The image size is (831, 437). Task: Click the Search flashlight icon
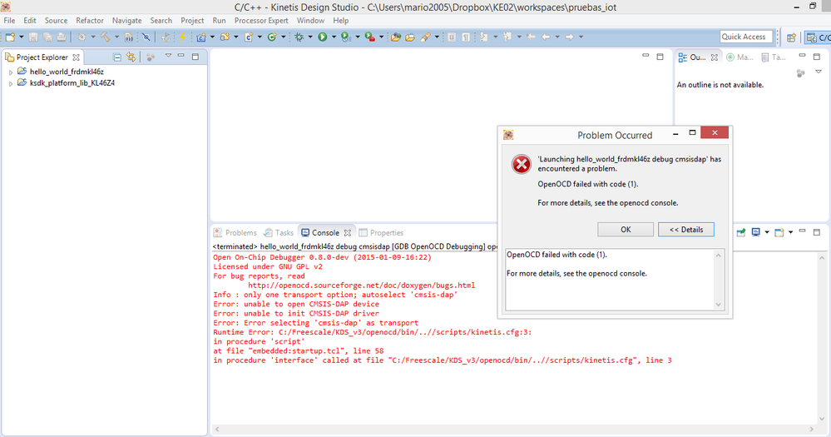click(426, 37)
